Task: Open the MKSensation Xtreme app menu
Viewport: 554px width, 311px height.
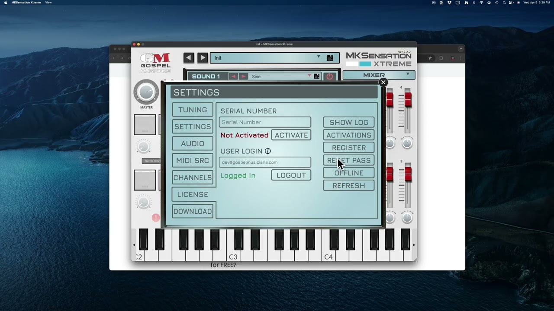Action: point(26,3)
